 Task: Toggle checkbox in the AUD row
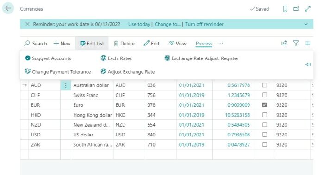point(264,85)
